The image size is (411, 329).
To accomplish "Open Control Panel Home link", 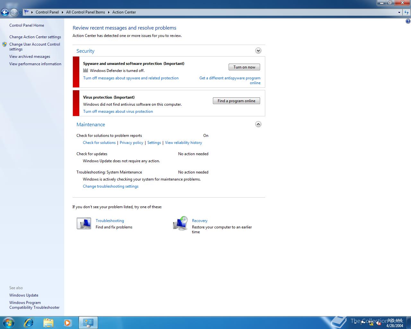I will pyautogui.click(x=27, y=25).
